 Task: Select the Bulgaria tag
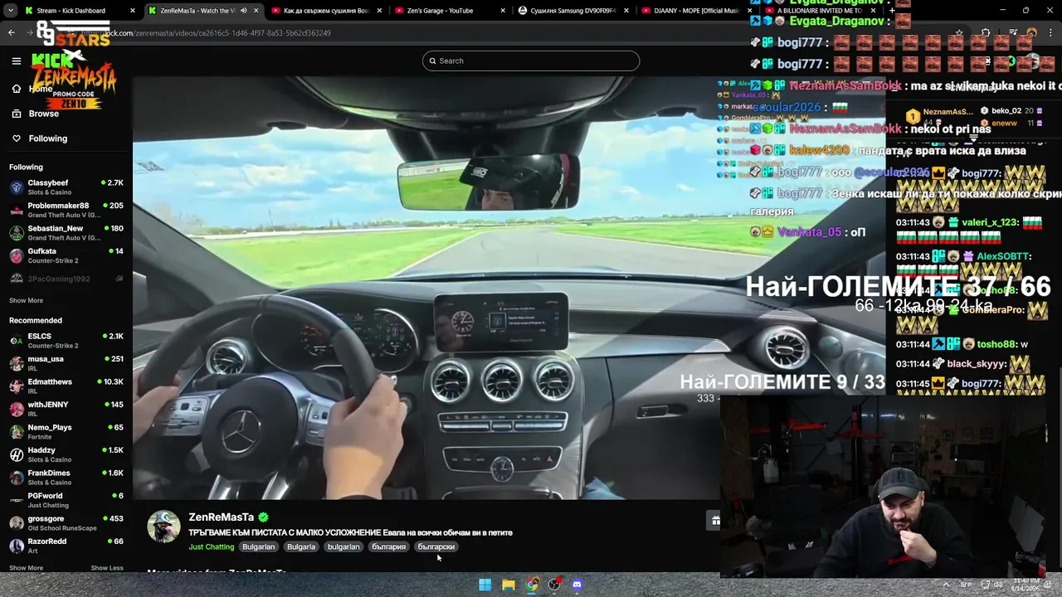301,546
